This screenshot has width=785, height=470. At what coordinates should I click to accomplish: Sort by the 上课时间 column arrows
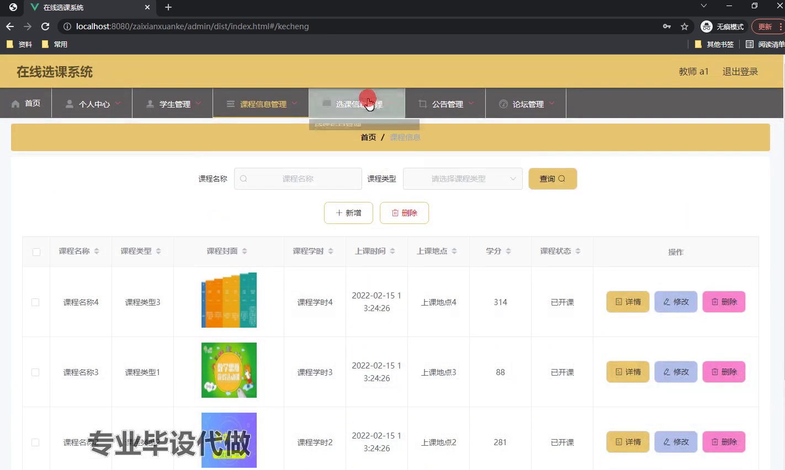pos(392,251)
